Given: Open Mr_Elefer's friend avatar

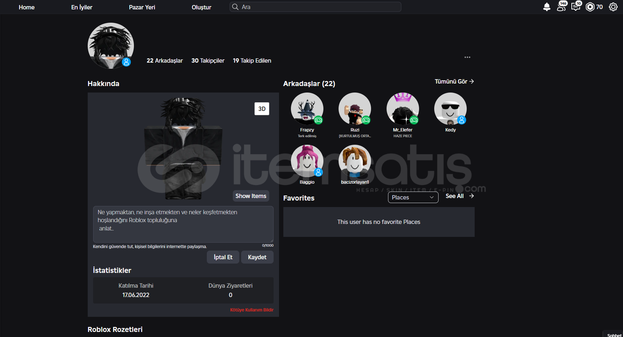Looking at the screenshot, I should coord(403,109).
